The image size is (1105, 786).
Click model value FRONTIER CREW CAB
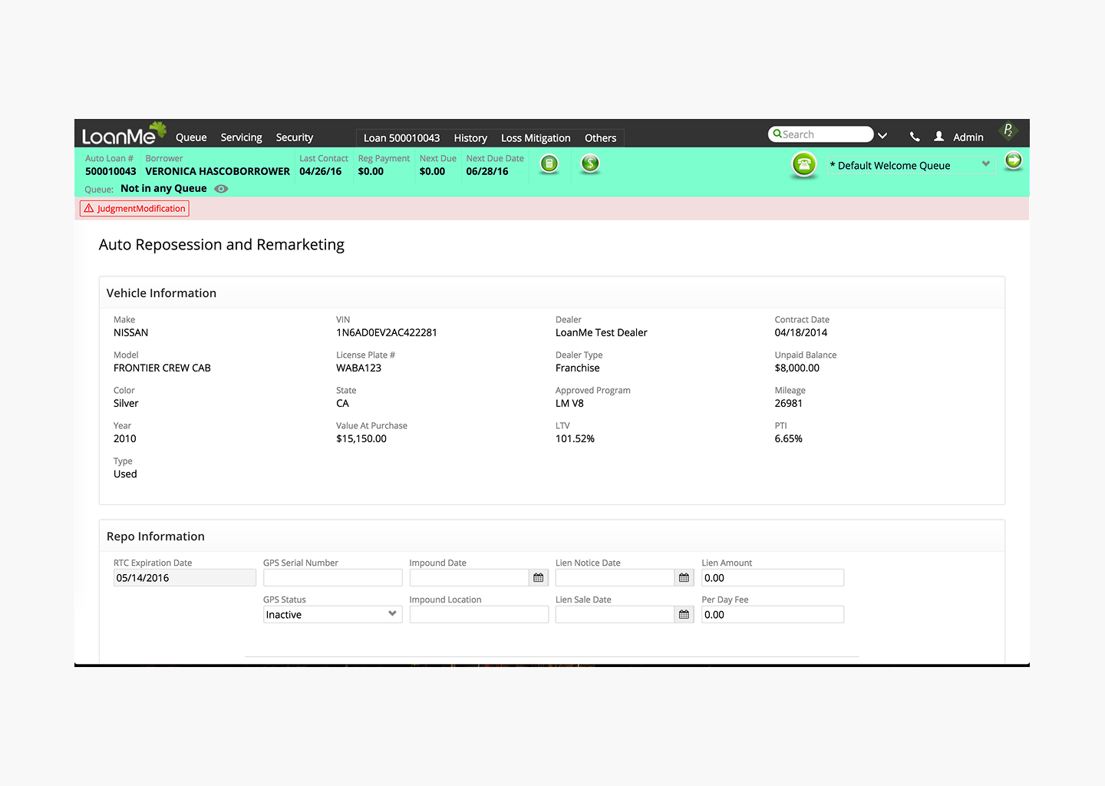(162, 368)
